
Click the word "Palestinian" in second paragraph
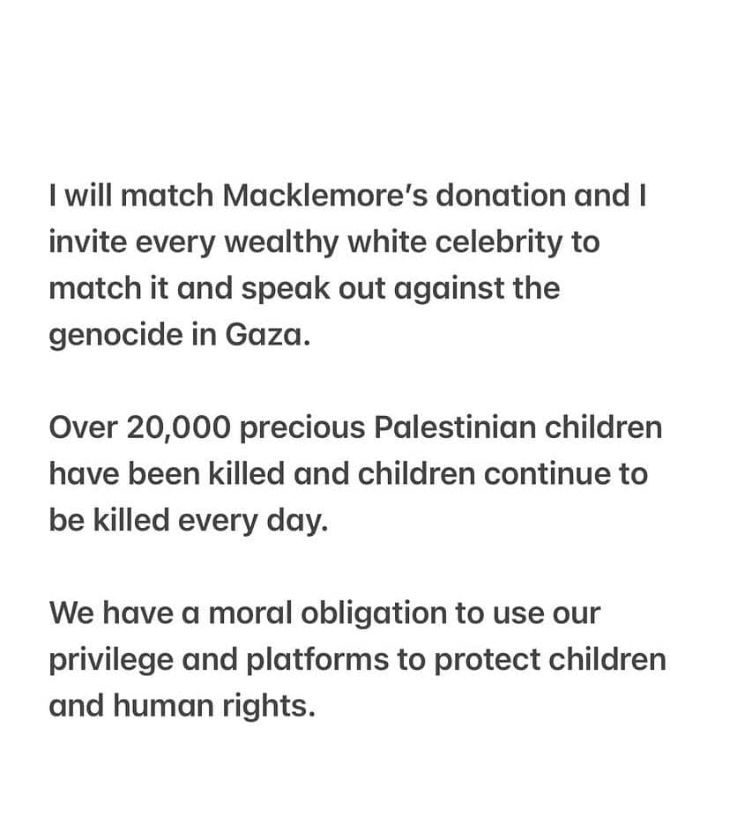click(x=455, y=427)
